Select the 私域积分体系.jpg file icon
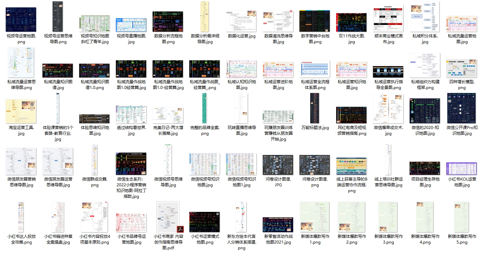This screenshot has width=483, height=253. click(425, 17)
